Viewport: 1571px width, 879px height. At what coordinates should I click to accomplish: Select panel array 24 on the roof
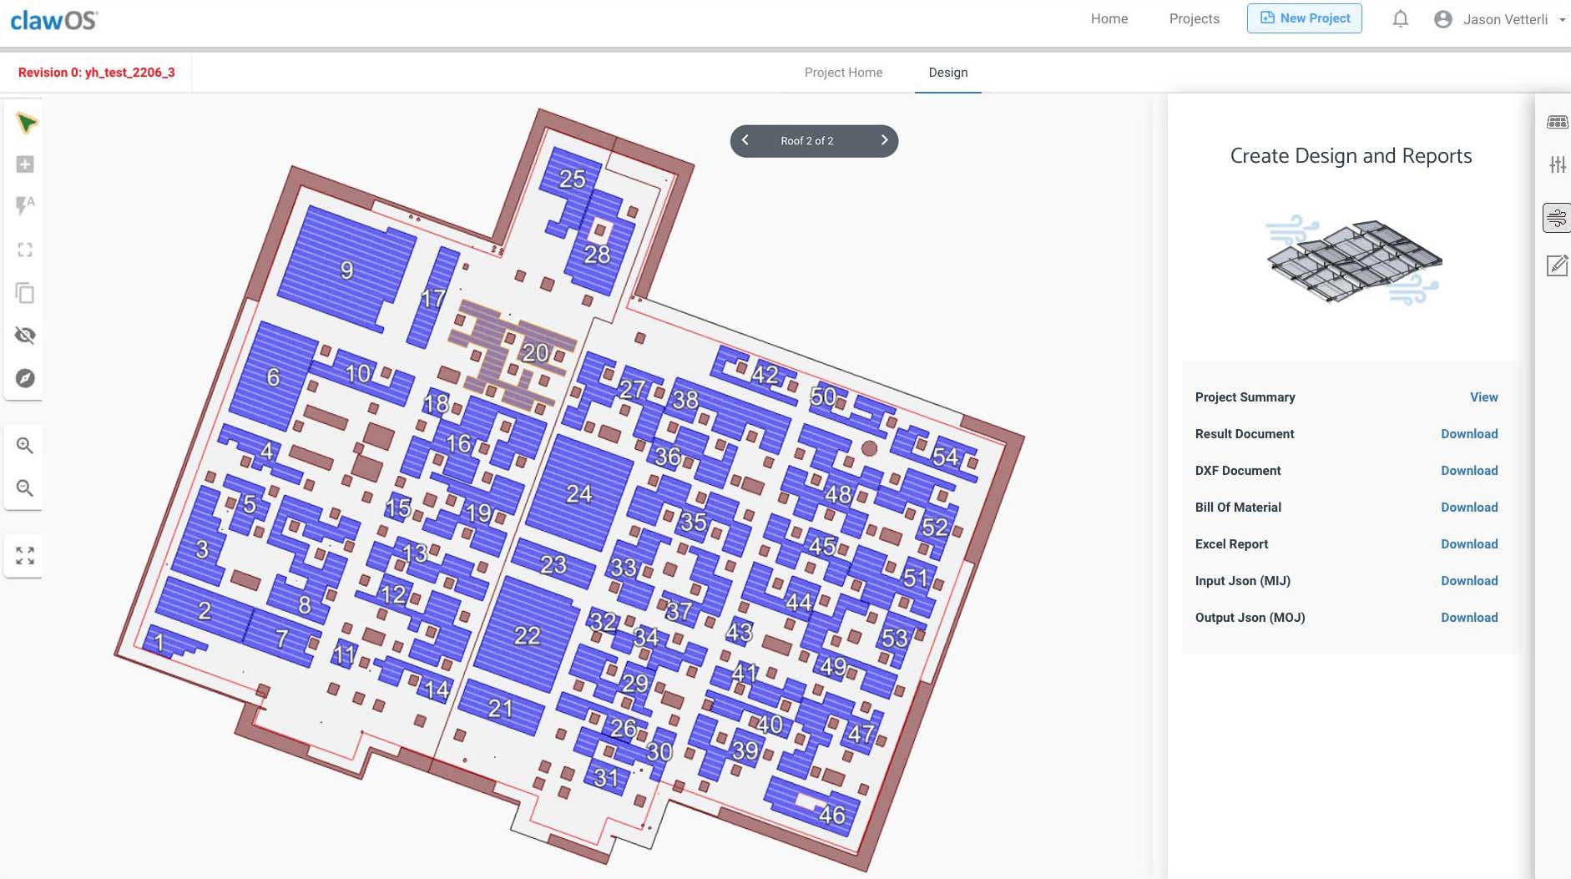579,493
